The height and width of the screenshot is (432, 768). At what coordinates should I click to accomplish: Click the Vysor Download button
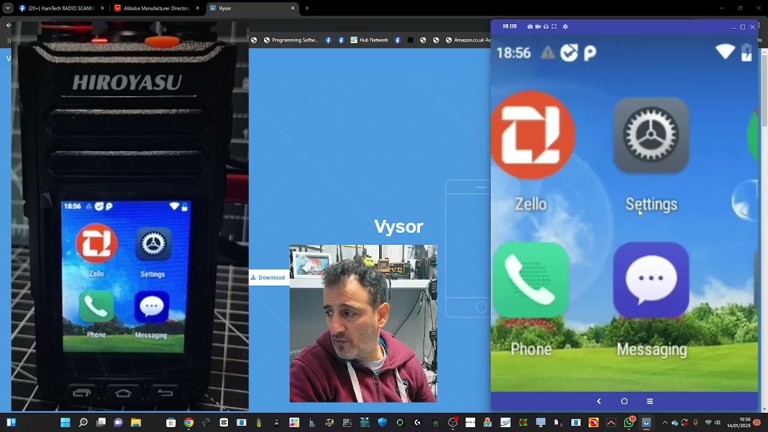pyautogui.click(x=268, y=278)
